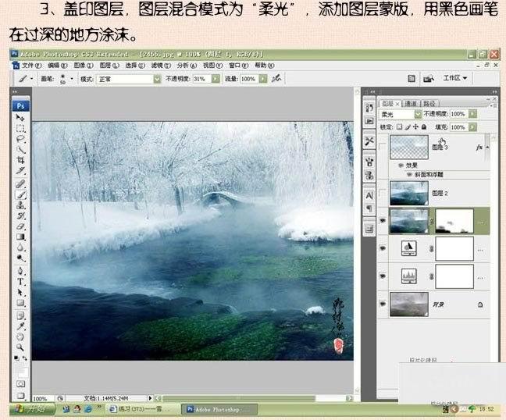
Task: Open the 滤镜 Filter menu
Action: (161, 66)
